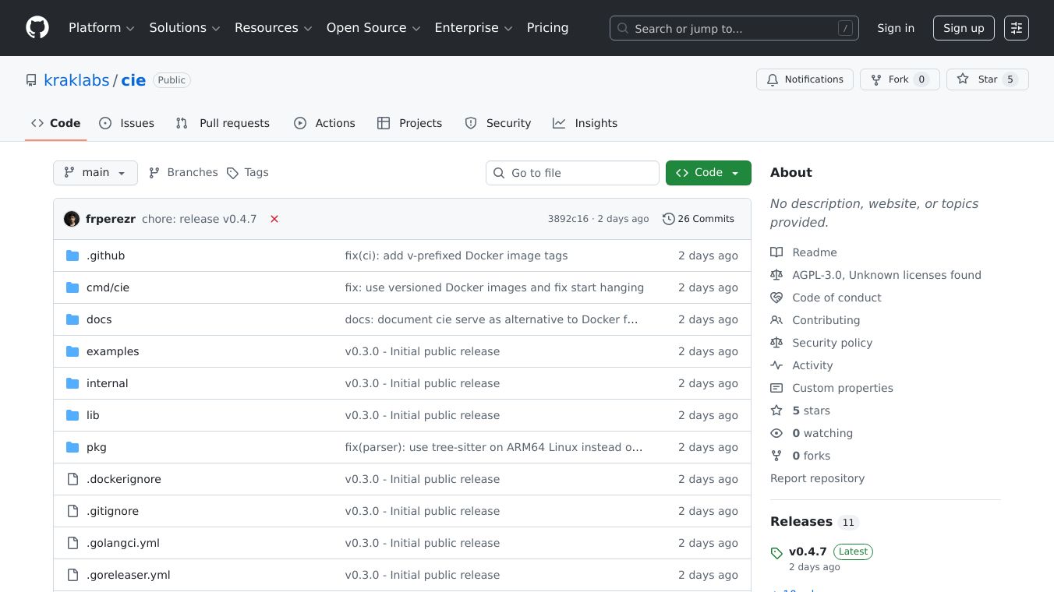Click the Go to file search field
Viewport: 1054px width, 592px height.
click(572, 172)
